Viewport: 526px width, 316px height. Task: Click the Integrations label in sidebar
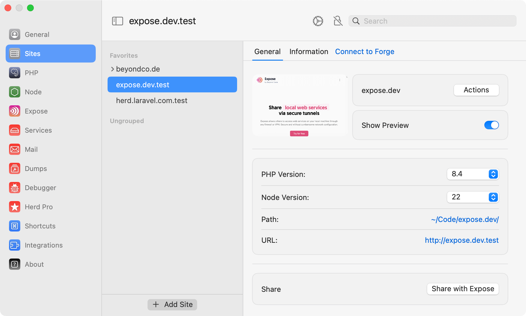coord(44,245)
